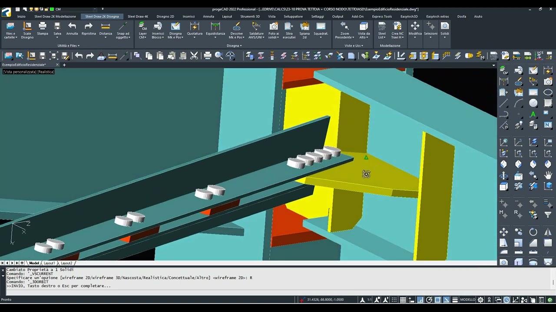
Task: Choose the circle draw tool in right panel
Action: click(x=533, y=103)
